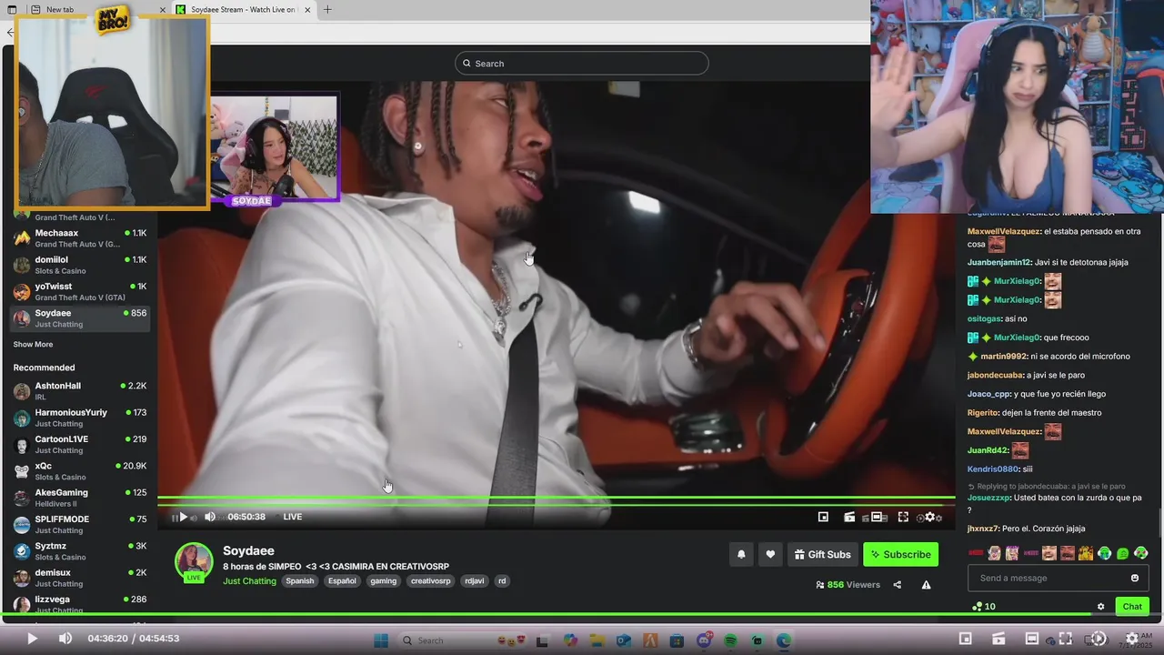Insert the green speech bubble emote
Viewport: 1164px width, 655px height.
(x=1123, y=553)
